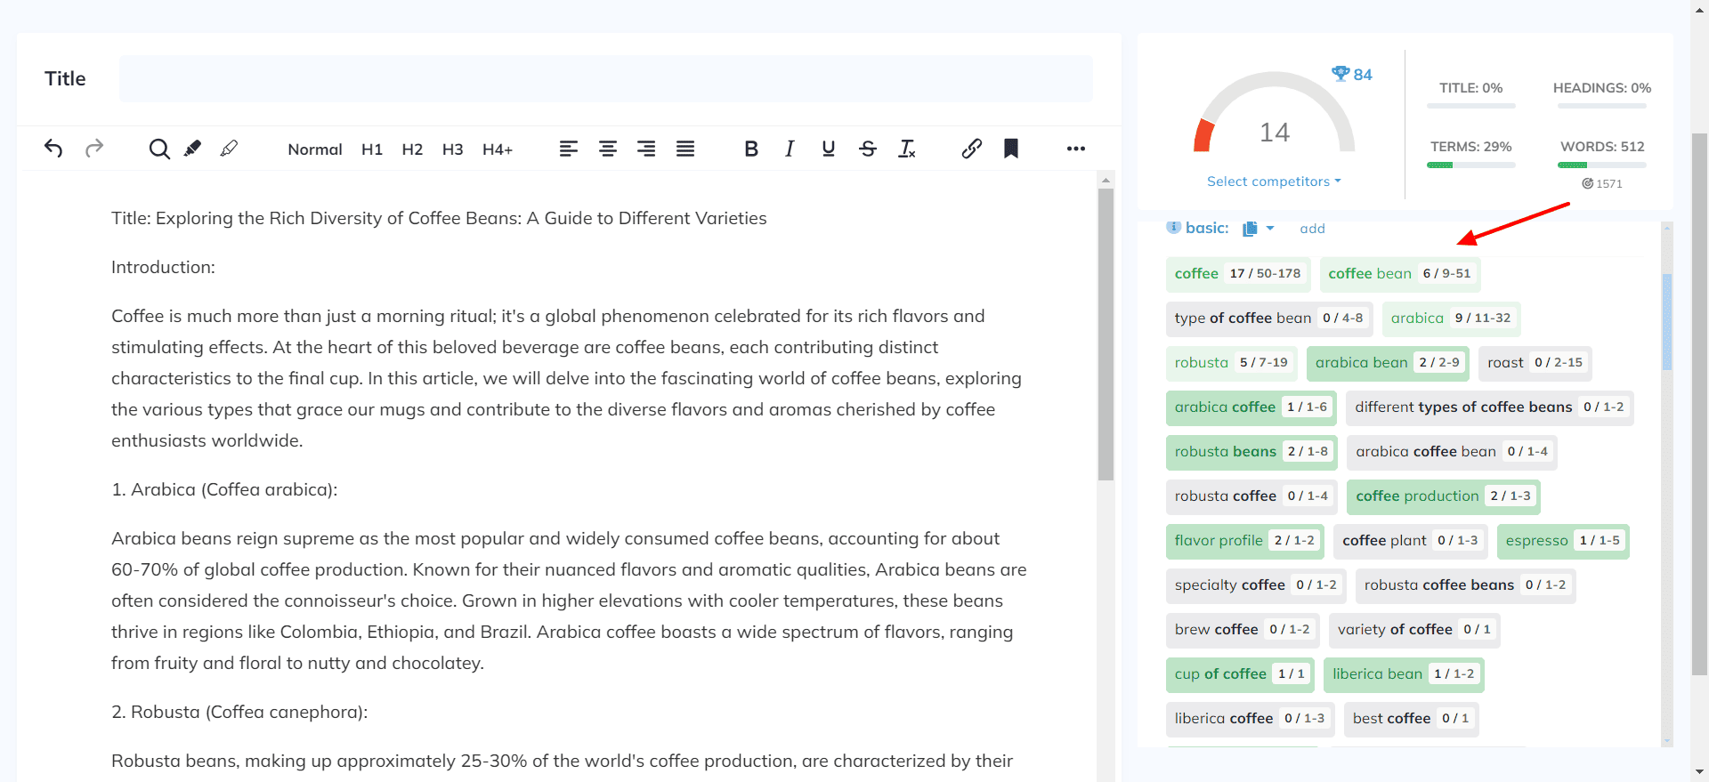The width and height of the screenshot is (1709, 782).
Task: Toggle italic formatting
Action: click(790, 149)
